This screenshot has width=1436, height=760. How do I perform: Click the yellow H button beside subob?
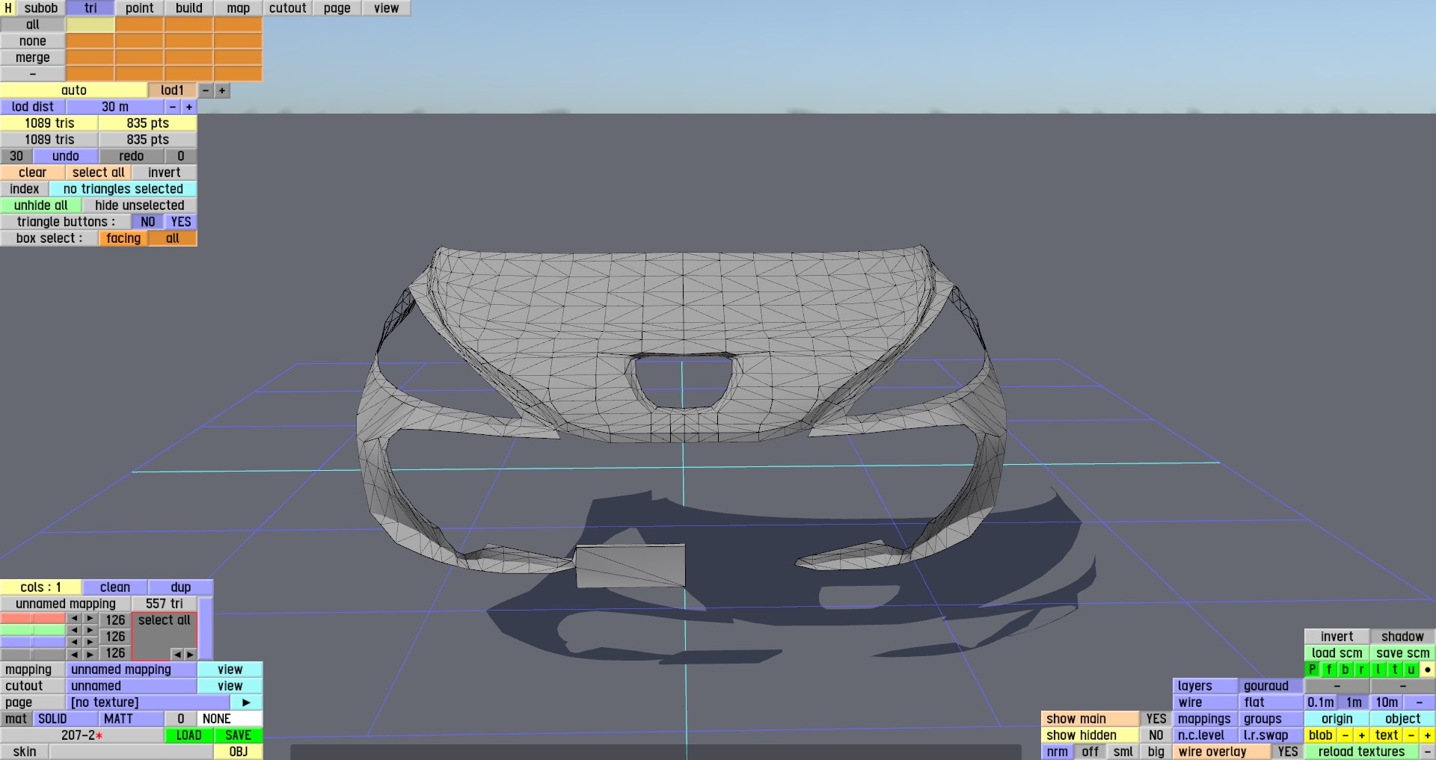click(x=8, y=8)
